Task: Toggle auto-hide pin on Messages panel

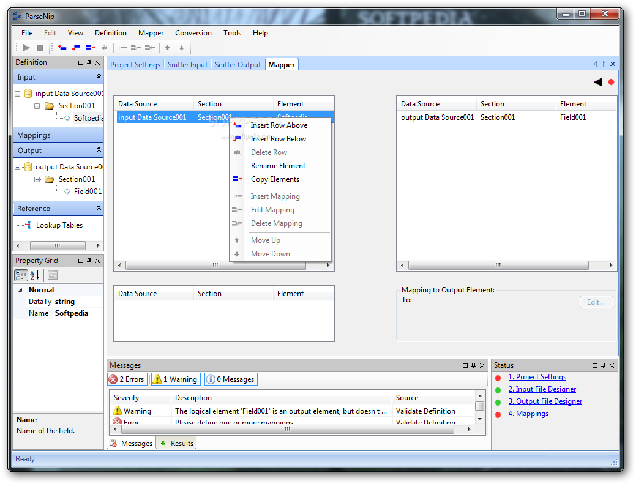Action: click(x=473, y=366)
